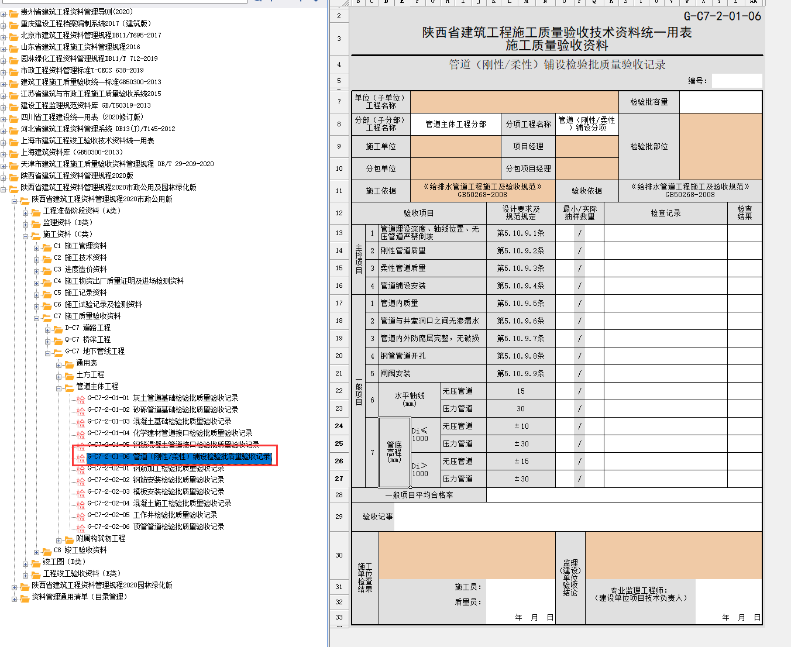
Task: Expand the 施工准备阶段资料（A类） node
Action: click(x=26, y=212)
